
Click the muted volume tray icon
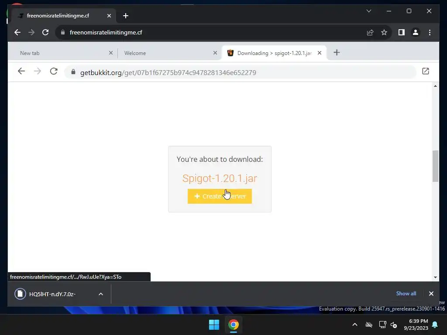pos(394,325)
